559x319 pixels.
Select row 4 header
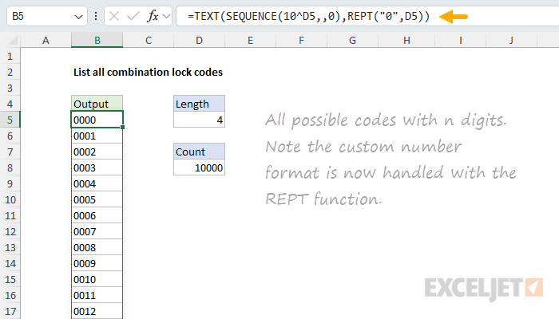[10, 104]
